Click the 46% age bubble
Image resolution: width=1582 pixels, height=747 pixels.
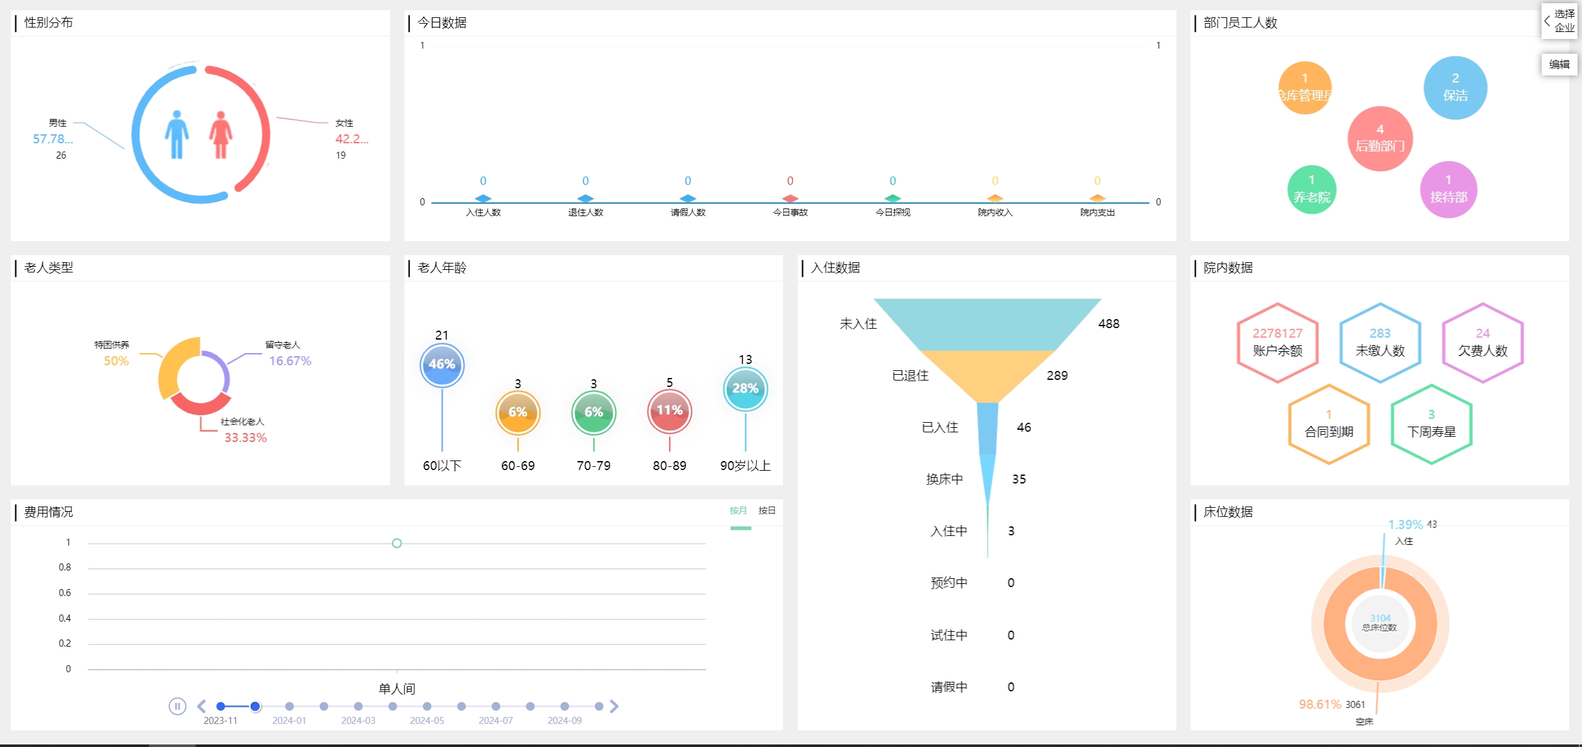pyautogui.click(x=441, y=365)
